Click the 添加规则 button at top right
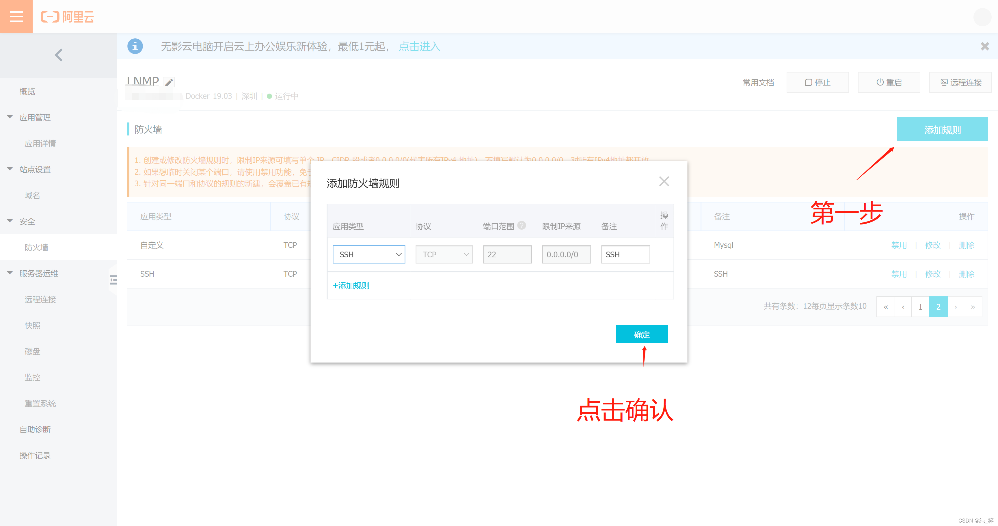998x526 pixels. (x=942, y=129)
